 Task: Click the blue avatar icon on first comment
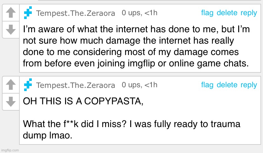(x=28, y=13)
